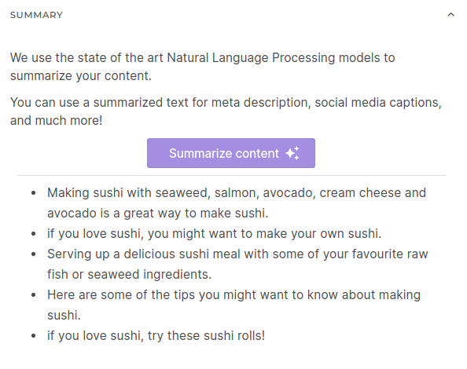
Task: Click the 'We use the state of the art' paragraph
Action: tap(203, 67)
